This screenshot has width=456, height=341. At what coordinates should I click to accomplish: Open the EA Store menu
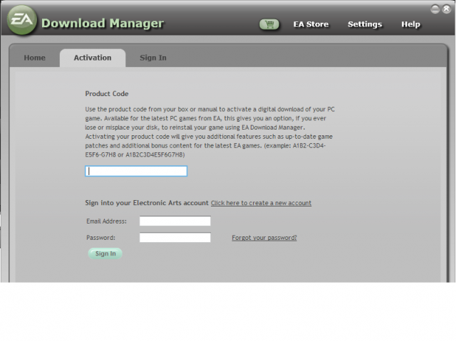(311, 24)
